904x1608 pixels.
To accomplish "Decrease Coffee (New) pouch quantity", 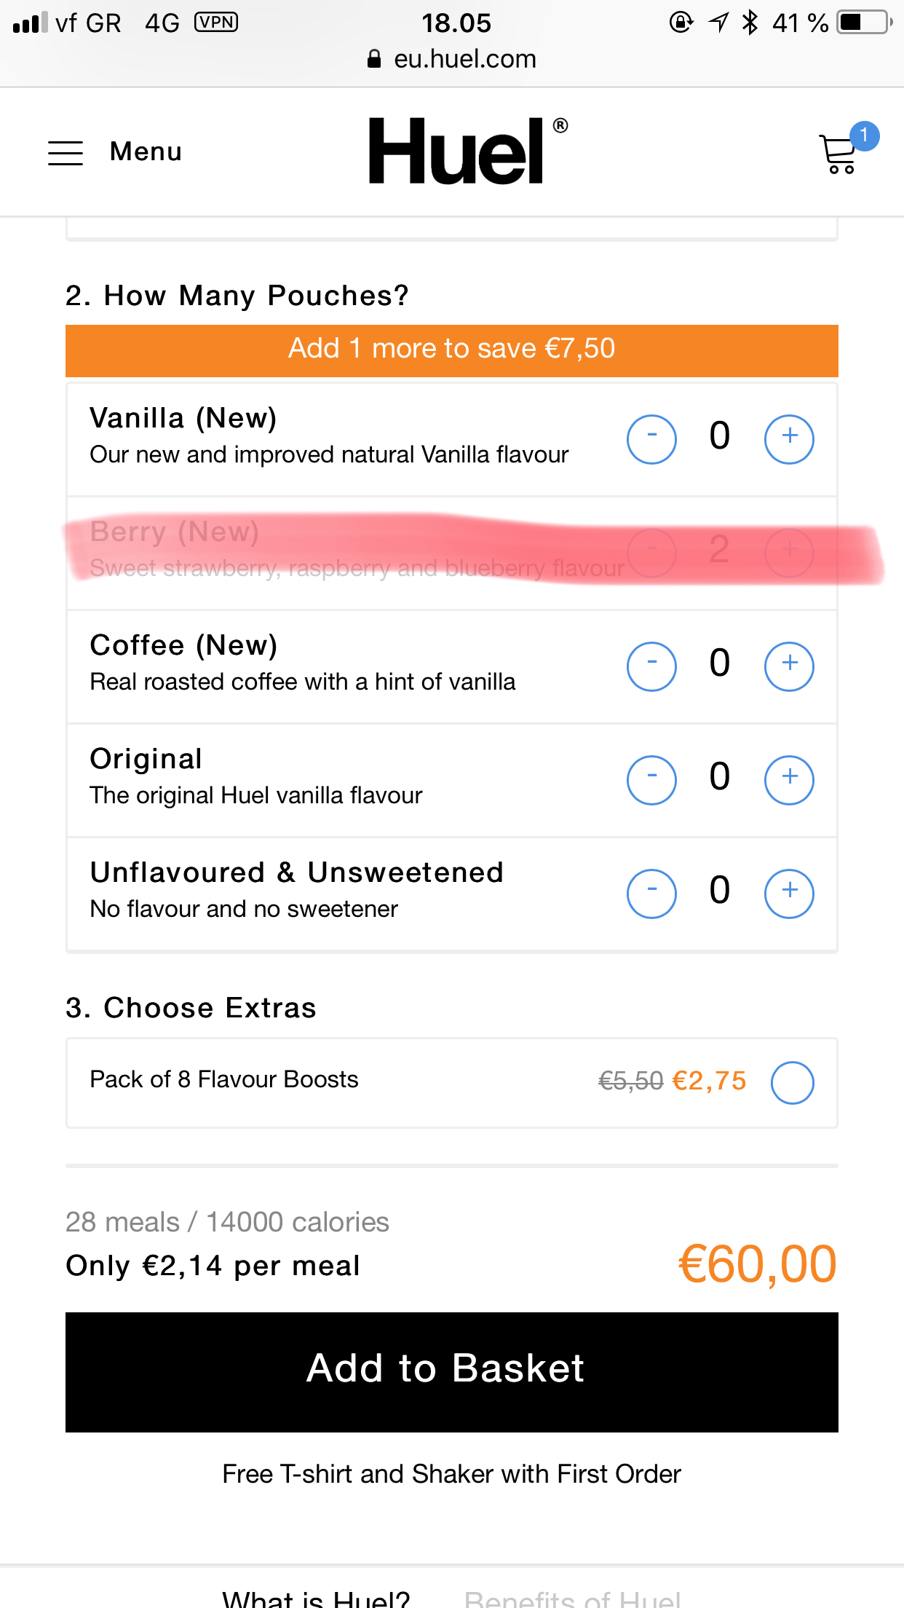I will coord(652,666).
